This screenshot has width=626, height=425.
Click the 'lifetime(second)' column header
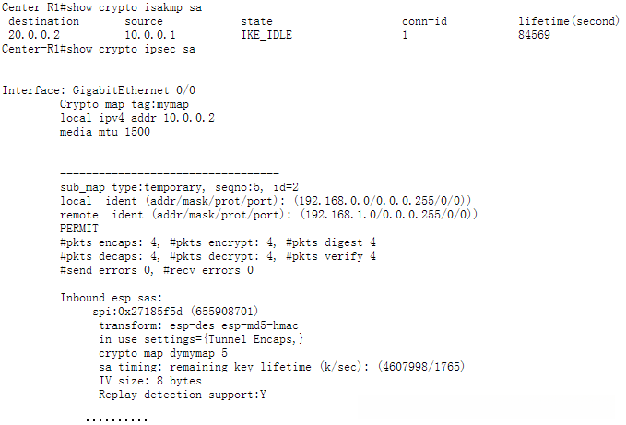[569, 21]
